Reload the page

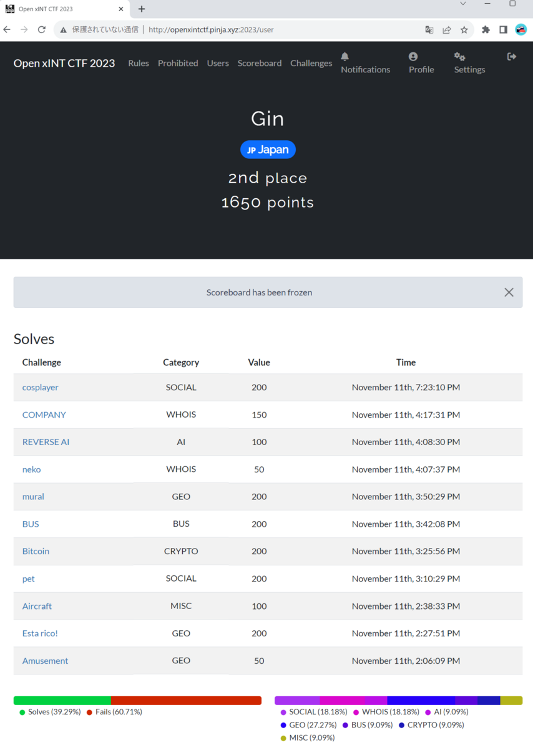pos(41,29)
